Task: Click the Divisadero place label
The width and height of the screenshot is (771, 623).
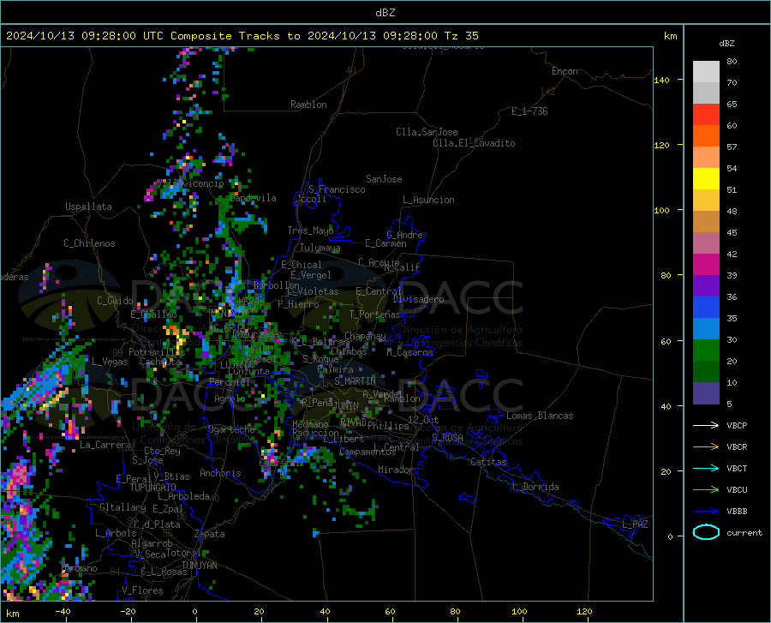Action: pos(418,299)
